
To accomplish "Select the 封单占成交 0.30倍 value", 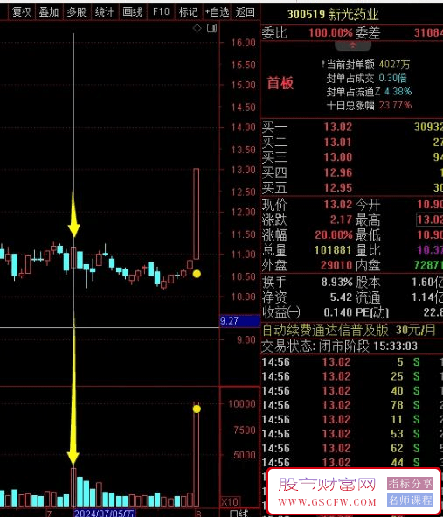I will 392,78.
